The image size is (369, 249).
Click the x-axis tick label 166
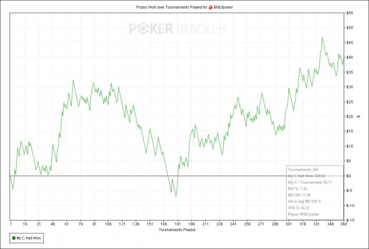point(164,224)
